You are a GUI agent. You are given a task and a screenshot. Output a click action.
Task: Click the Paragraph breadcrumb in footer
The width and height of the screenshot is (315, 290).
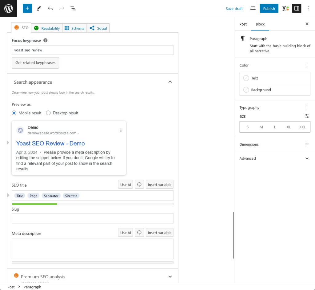tap(32, 287)
